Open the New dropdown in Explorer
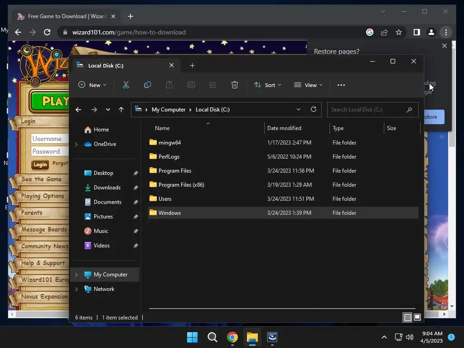This screenshot has height=348, width=464. [92, 85]
